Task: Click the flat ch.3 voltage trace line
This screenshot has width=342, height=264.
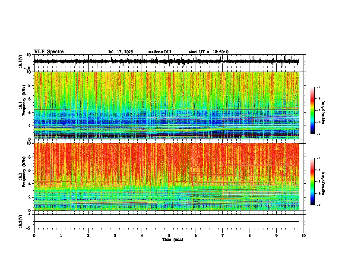Action: pos(166,221)
